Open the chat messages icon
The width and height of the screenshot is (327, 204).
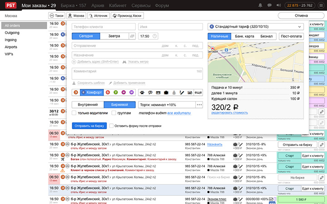click(269, 5)
